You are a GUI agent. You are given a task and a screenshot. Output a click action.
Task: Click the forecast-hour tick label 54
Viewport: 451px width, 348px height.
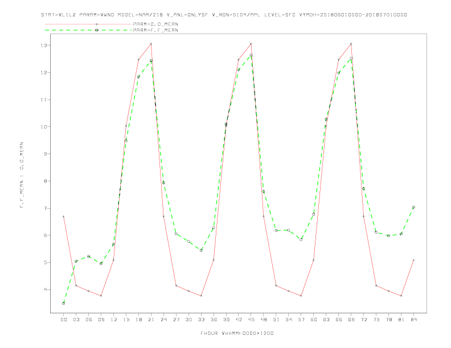point(289,320)
